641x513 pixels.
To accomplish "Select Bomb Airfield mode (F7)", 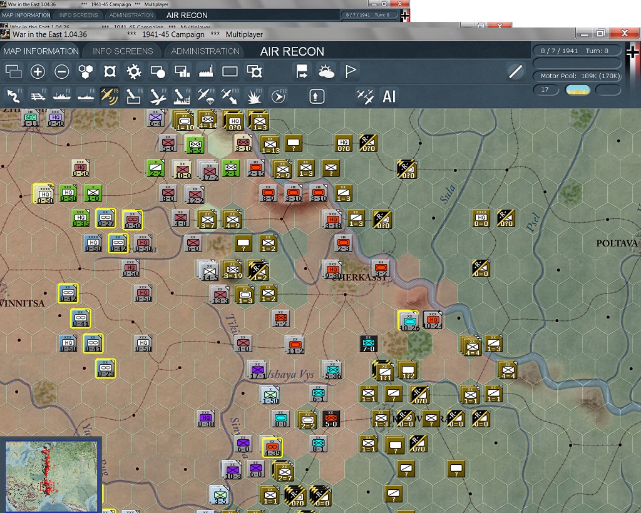I will (x=157, y=96).
